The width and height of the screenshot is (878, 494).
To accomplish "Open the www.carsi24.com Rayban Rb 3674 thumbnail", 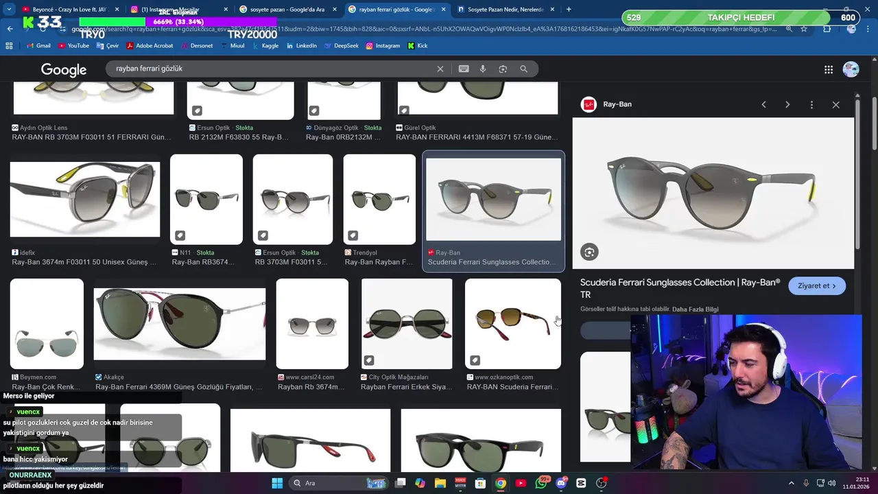I will [x=312, y=324].
